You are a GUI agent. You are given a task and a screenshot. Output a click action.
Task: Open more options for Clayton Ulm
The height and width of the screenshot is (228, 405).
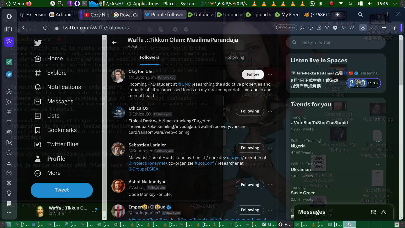coord(270,74)
